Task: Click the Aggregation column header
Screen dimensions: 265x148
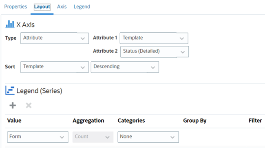Action: tap(88, 121)
